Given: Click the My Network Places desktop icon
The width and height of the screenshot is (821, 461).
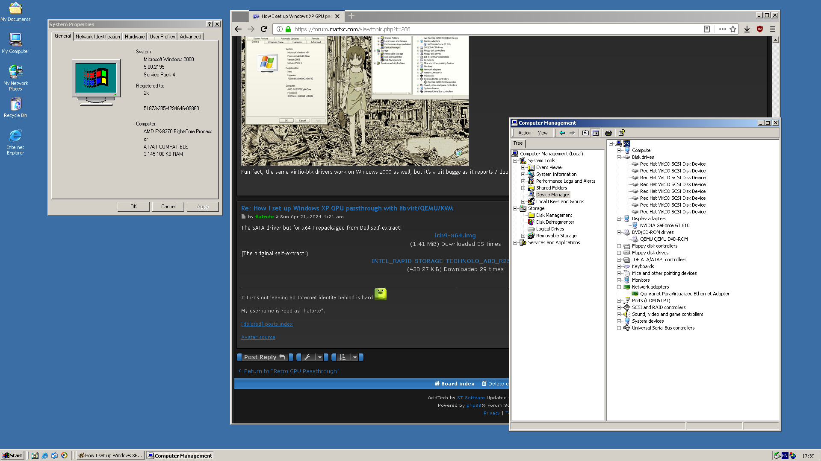Looking at the screenshot, I should (15, 78).
